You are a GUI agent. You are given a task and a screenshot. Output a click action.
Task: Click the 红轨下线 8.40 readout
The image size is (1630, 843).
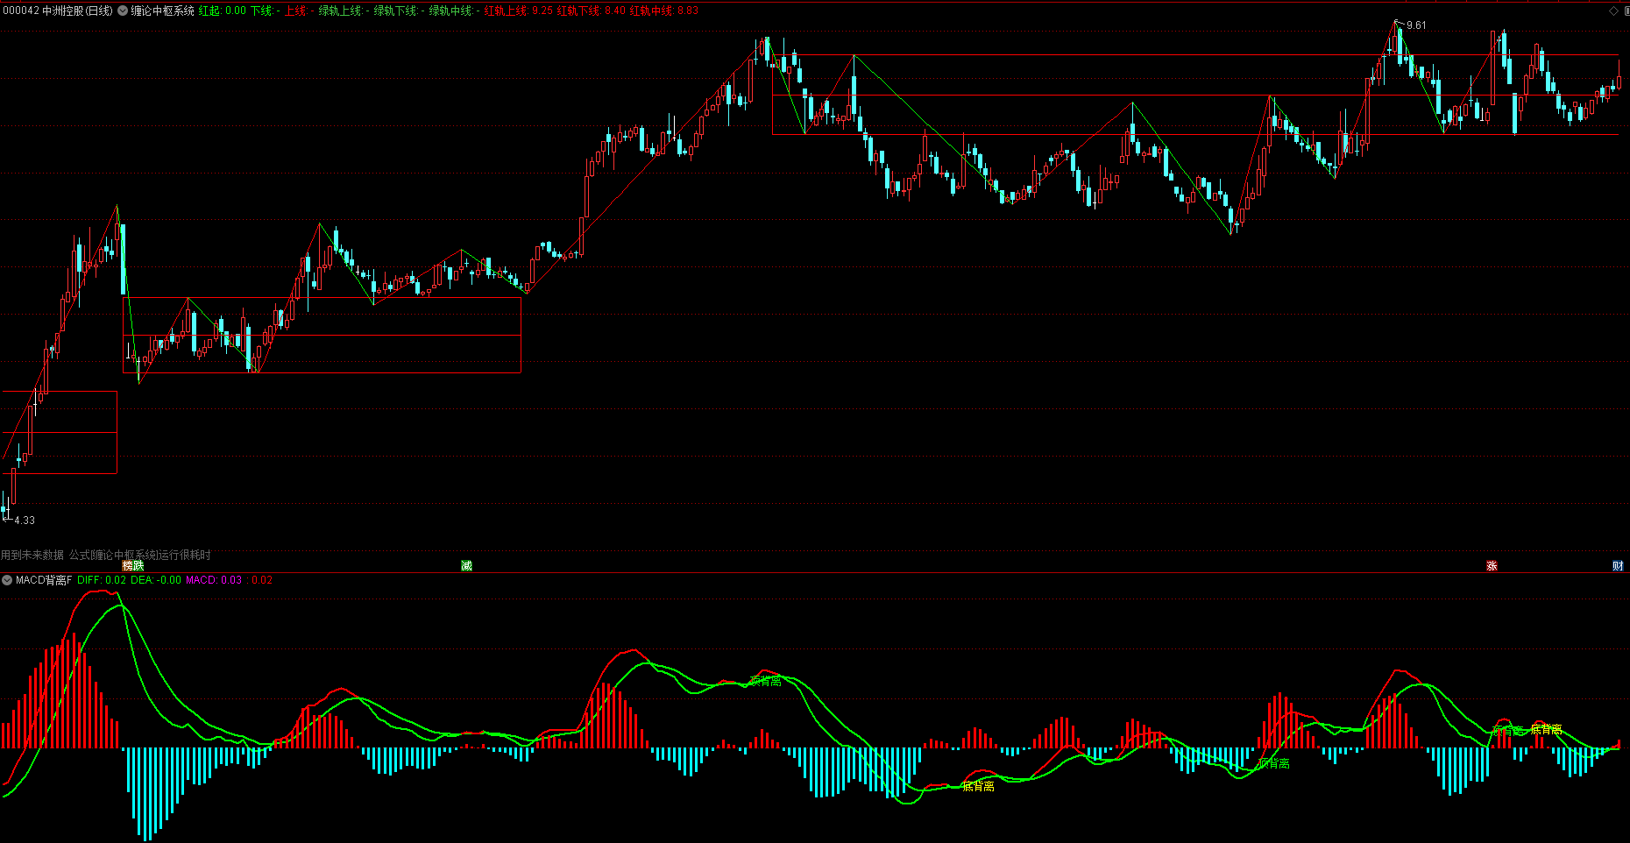point(591,11)
